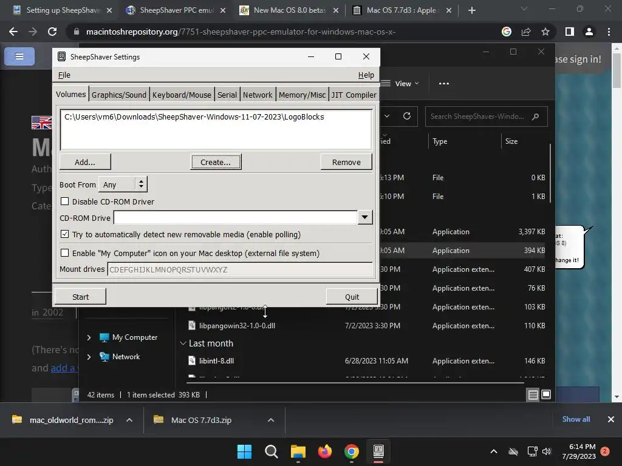Open the View dropdown in File Explorer
This screenshot has width=622, height=466.
tap(401, 84)
